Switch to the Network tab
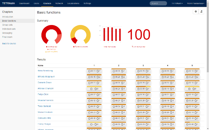209x130 pixels. pos(59,3)
